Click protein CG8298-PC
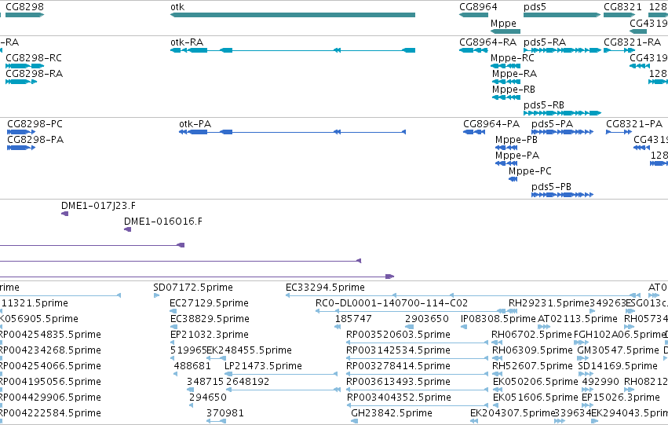668x425 pixels. point(21,132)
